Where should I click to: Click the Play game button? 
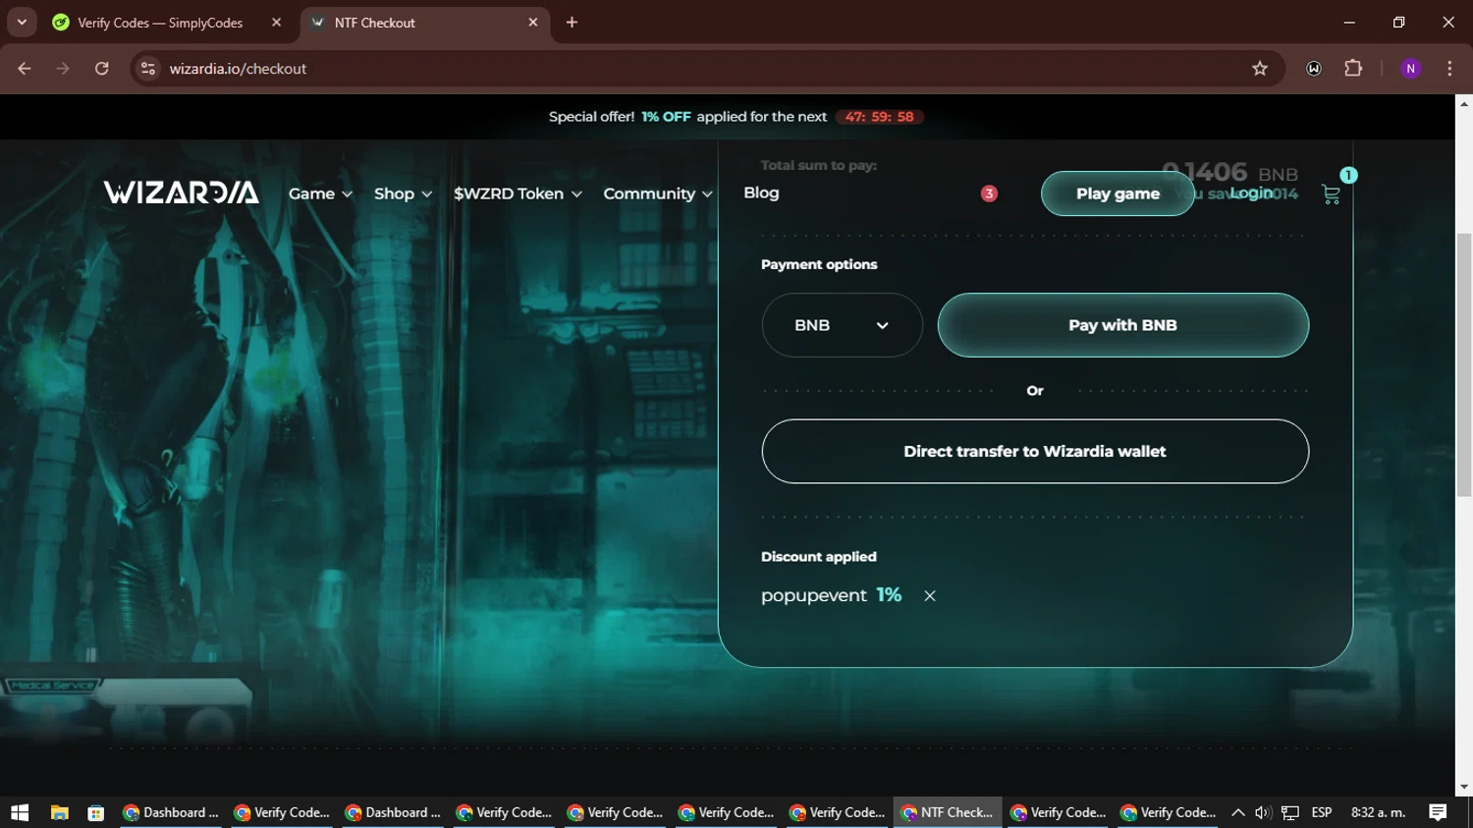click(1118, 193)
